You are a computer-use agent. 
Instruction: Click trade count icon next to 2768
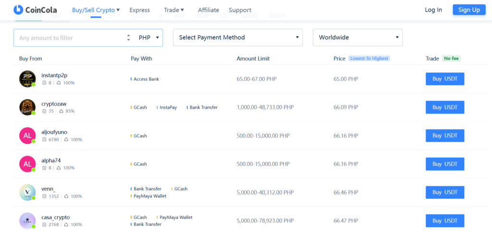[44, 225]
